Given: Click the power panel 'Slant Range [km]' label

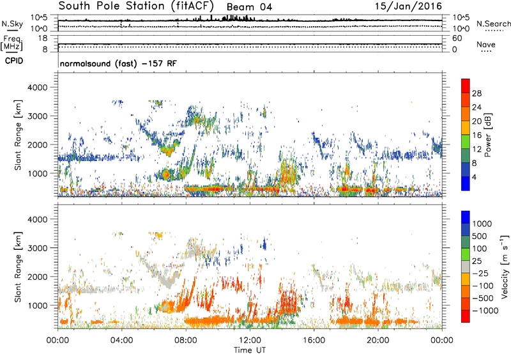Looking at the screenshot, I should tap(18, 135).
